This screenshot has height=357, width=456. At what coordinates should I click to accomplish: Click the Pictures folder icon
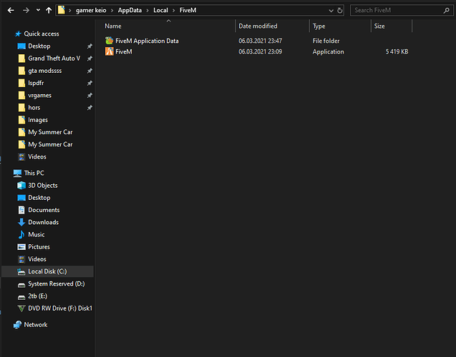[21, 247]
